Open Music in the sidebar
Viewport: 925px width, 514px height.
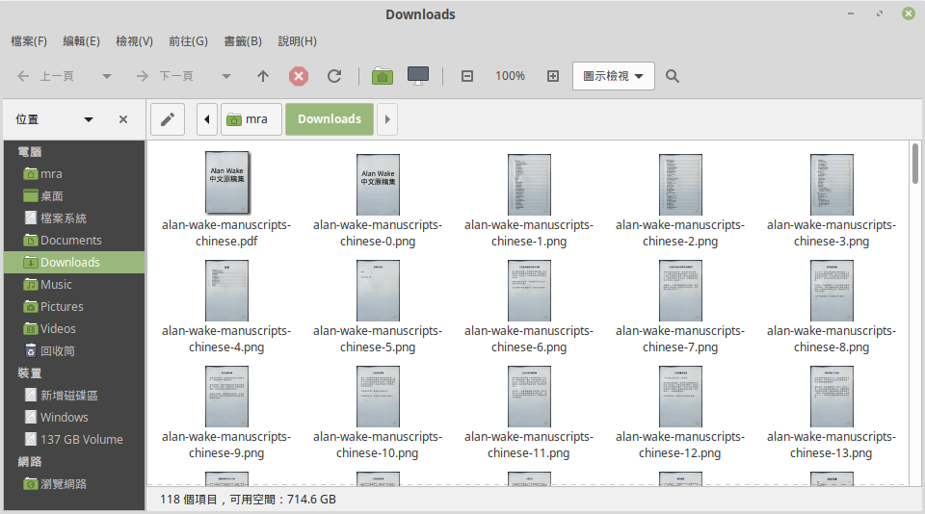click(x=74, y=285)
